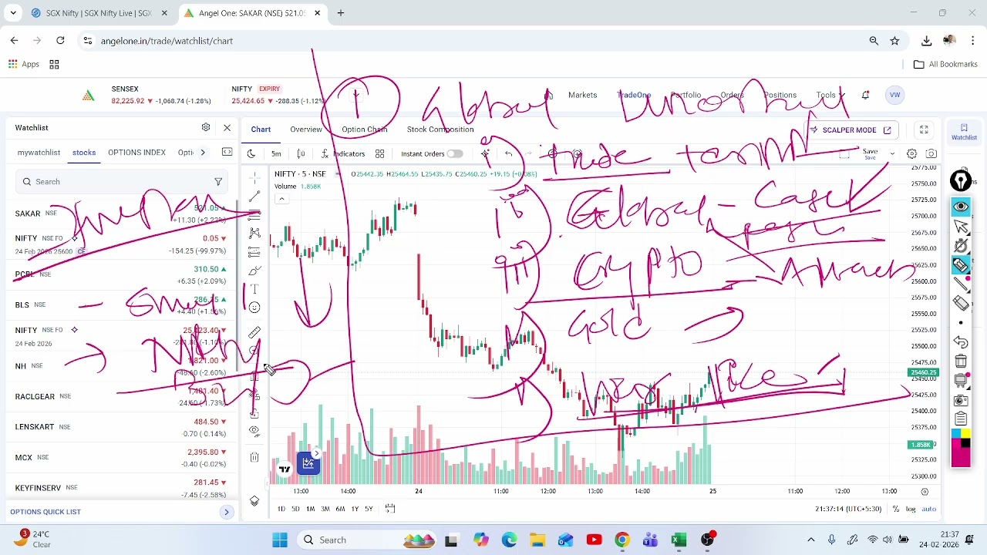Toggle auto scale on chart
987x555 pixels.
click(x=928, y=509)
